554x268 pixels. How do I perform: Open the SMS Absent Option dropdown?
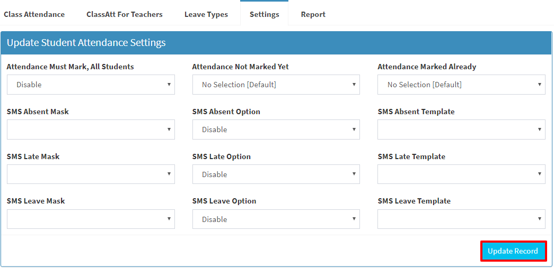pos(276,130)
